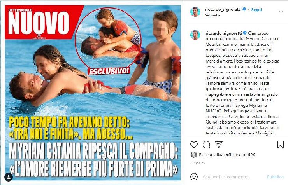Screen dimensions: 288x185
Task: Open lalla.netflix profile from likes
Action: 224,155
